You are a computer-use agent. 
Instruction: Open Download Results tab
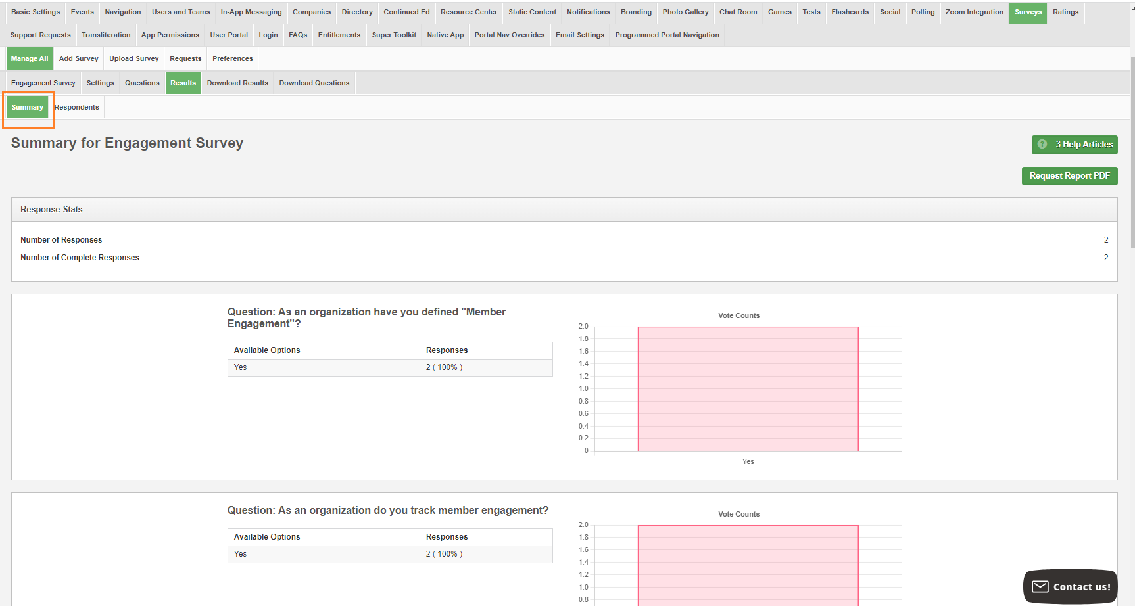[237, 83]
